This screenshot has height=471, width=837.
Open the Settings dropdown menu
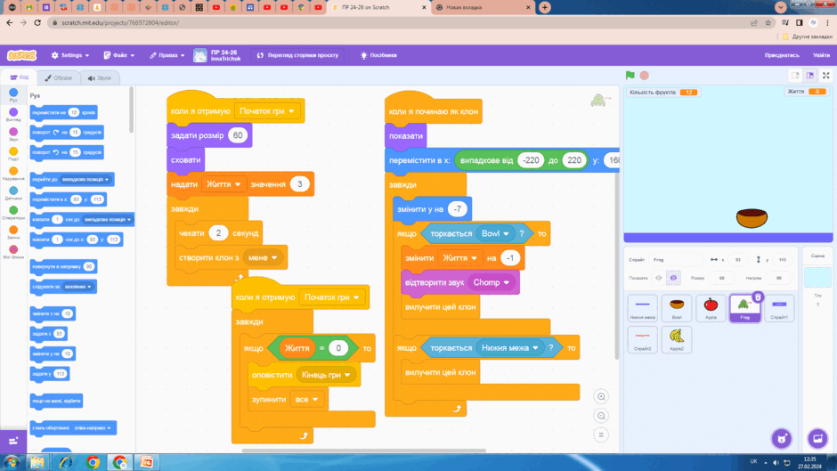click(x=70, y=55)
